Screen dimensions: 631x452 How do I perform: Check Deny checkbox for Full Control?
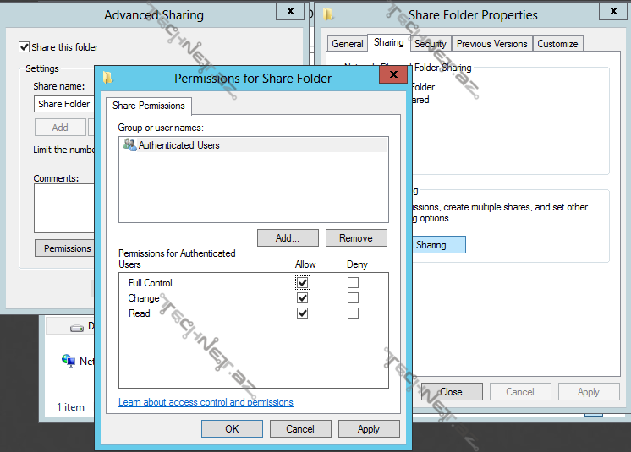(353, 283)
